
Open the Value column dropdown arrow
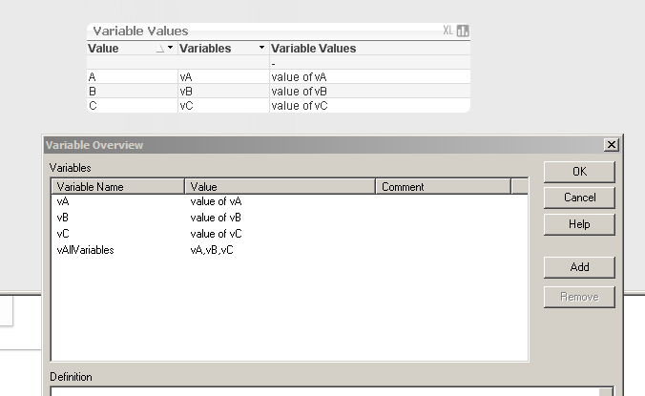tap(170, 48)
